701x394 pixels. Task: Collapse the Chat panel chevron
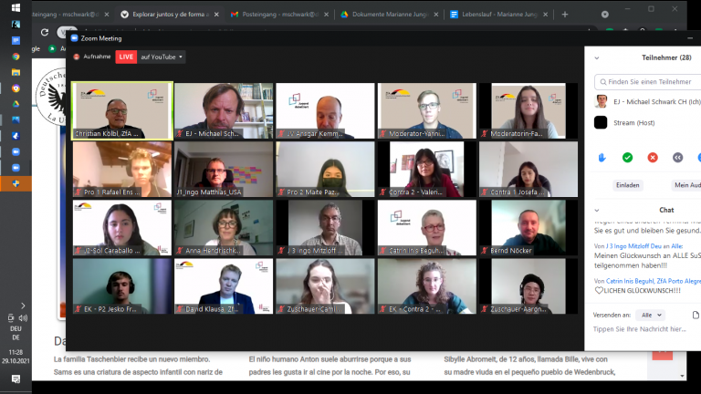[x=597, y=210]
